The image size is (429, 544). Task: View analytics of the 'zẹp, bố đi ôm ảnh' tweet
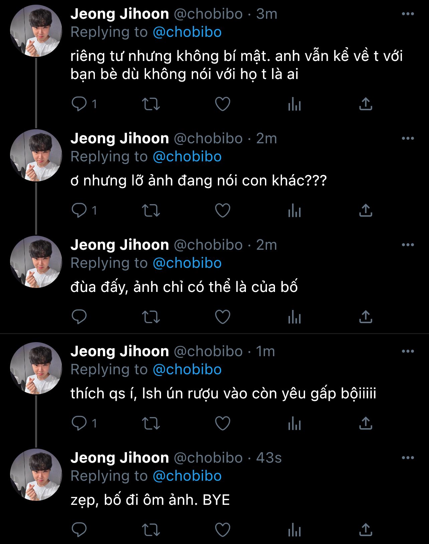pyautogui.click(x=294, y=530)
